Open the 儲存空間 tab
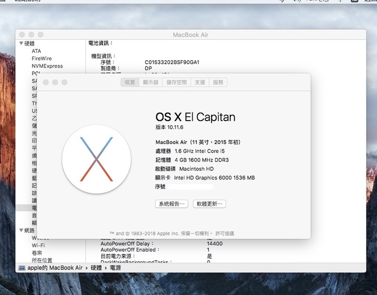The image size is (377, 295). click(176, 82)
